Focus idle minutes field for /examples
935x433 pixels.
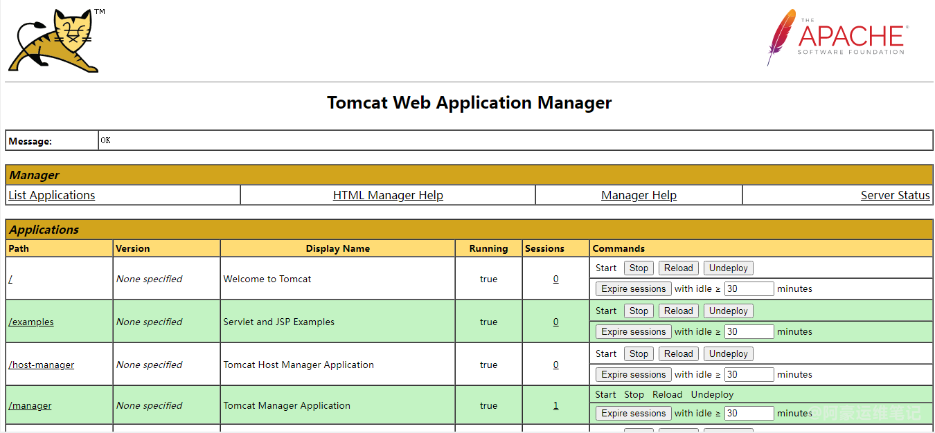[749, 332]
